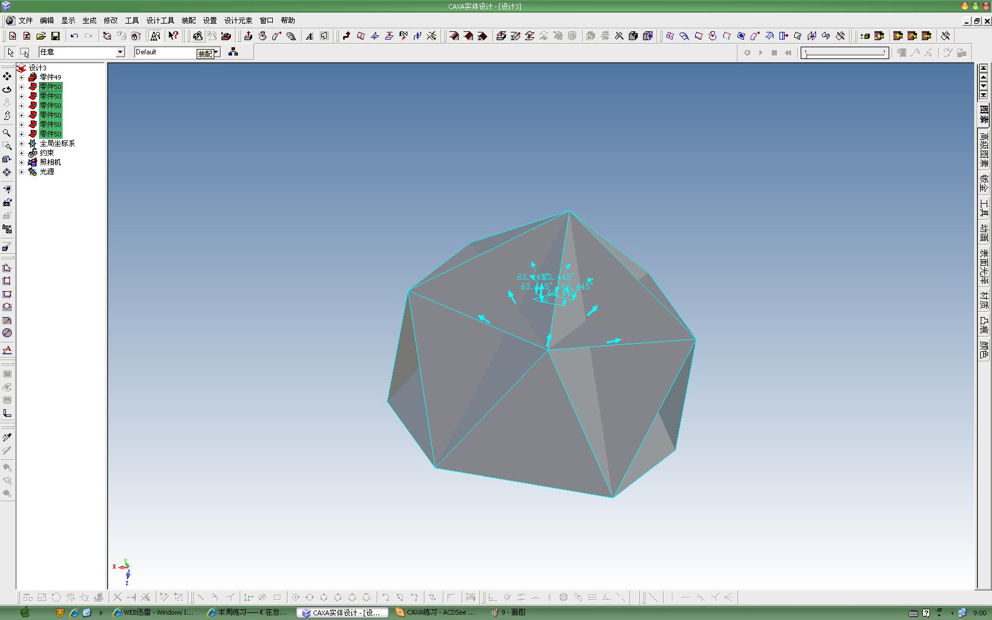Open a file with the folder icon
Viewport: 992px width, 620px height.
(x=41, y=36)
